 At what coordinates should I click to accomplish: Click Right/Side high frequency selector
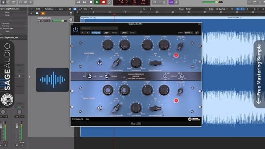[x=155, y=108]
